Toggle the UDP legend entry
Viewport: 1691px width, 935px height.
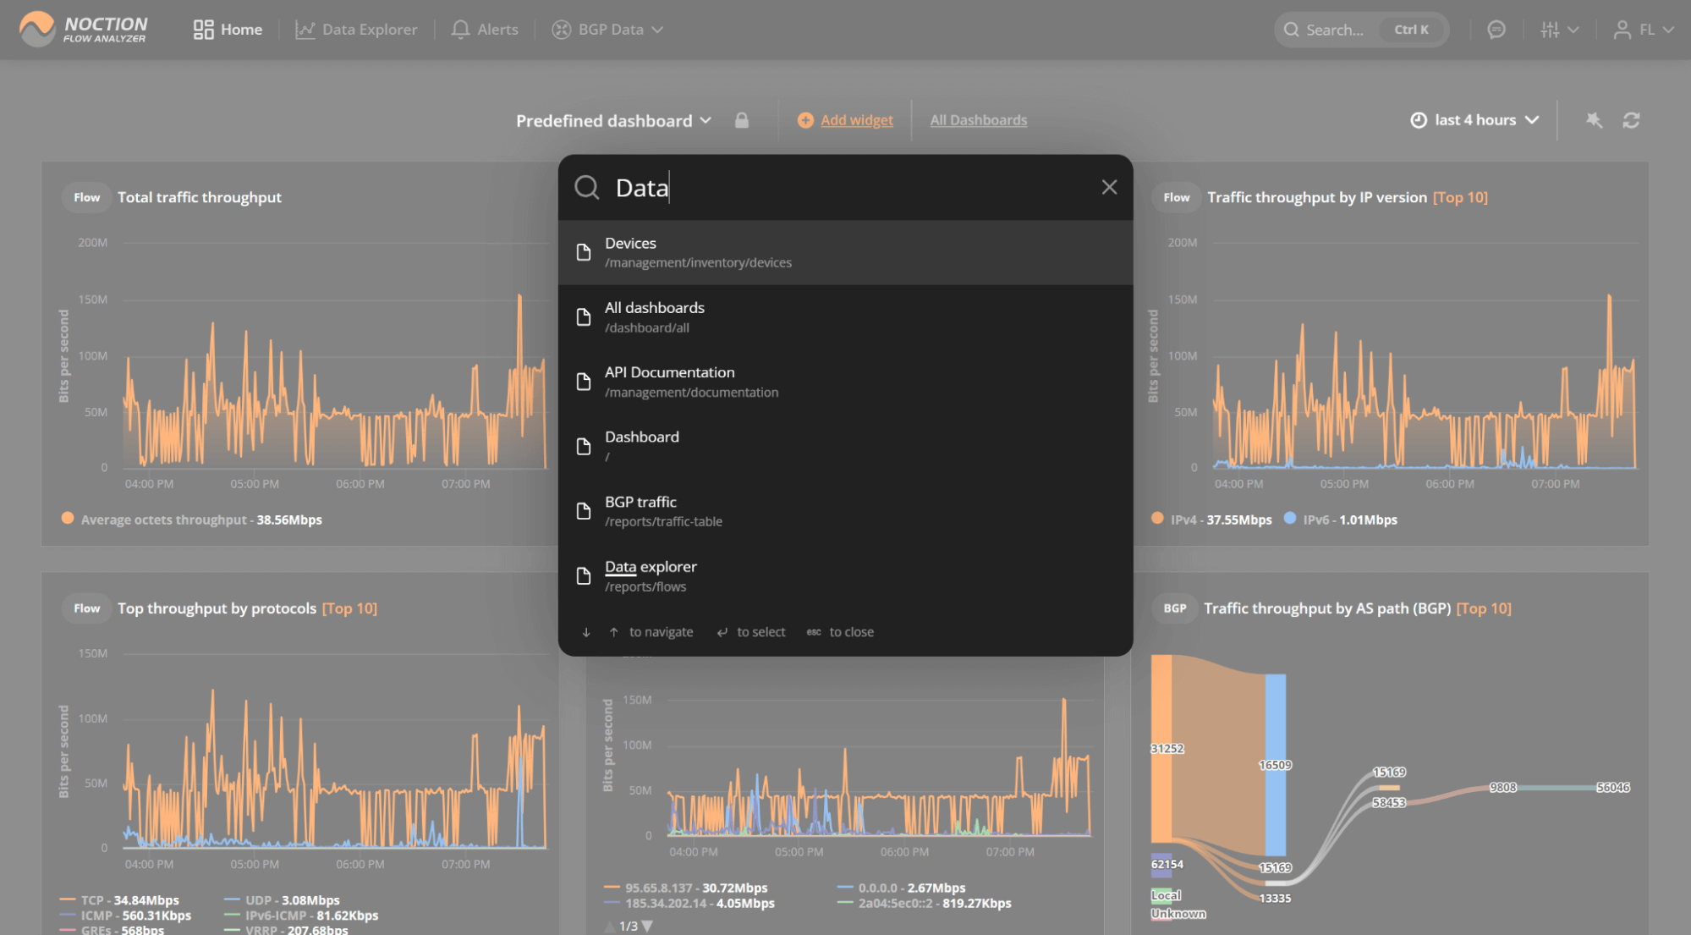pos(282,900)
